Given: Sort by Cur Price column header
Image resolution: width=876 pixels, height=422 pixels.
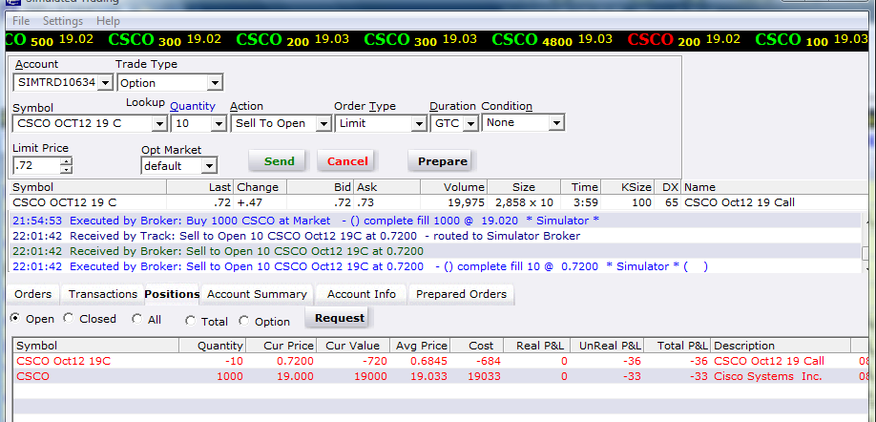Looking at the screenshot, I should 281,346.
